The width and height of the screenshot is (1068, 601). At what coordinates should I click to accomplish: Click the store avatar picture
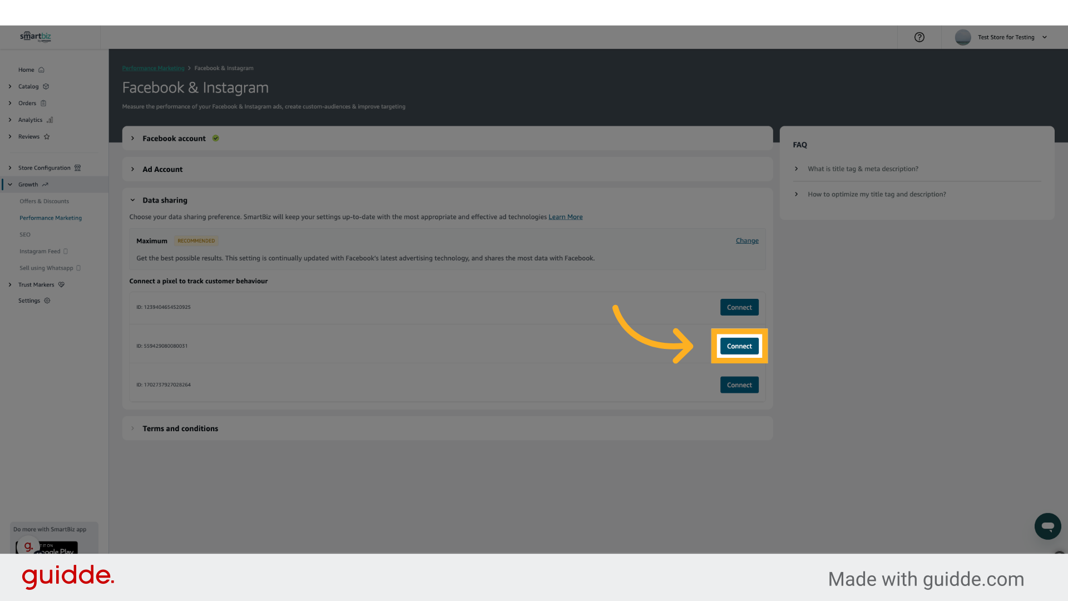(963, 37)
